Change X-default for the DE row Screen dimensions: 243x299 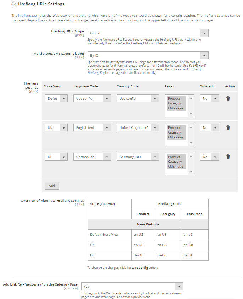pyautogui.click(x=209, y=157)
